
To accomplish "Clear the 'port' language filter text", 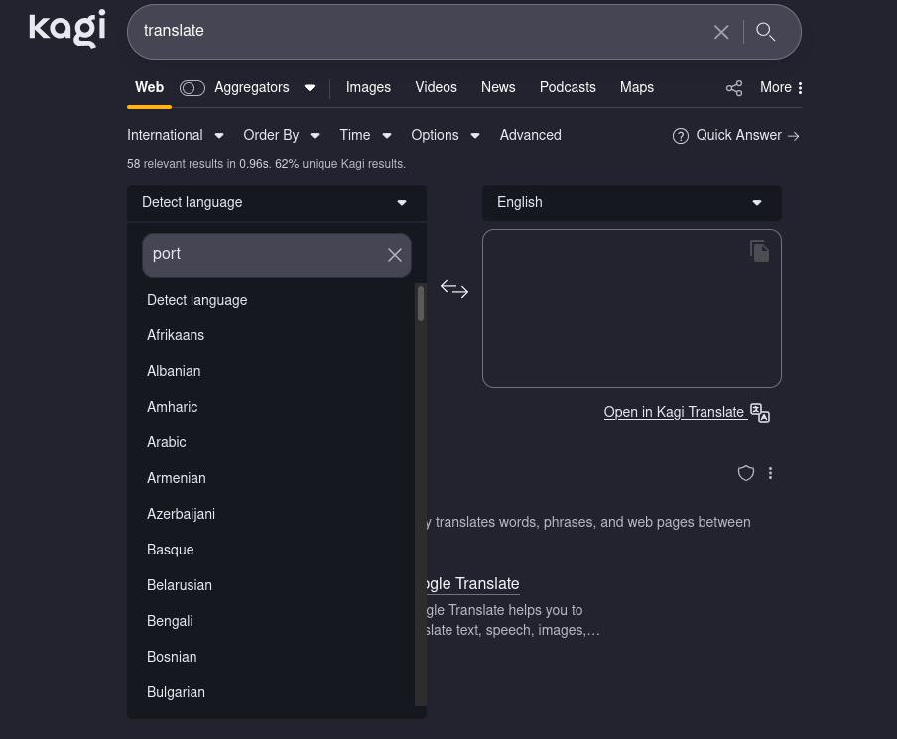I will click(394, 255).
